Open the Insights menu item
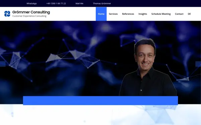Viewport: 201px width, 125px height. click(x=143, y=14)
